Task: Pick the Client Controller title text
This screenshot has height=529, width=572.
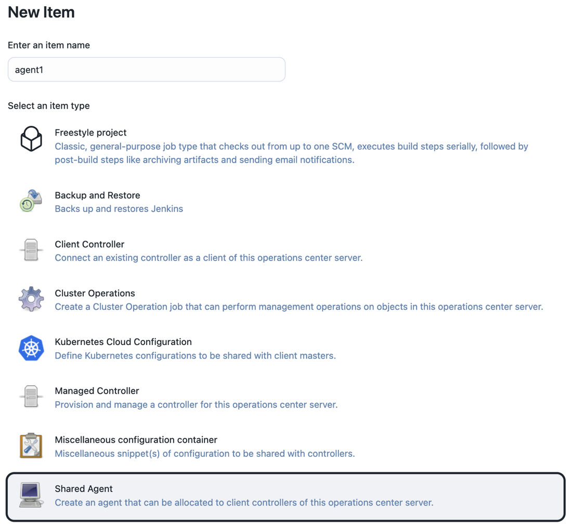Action: (89, 244)
